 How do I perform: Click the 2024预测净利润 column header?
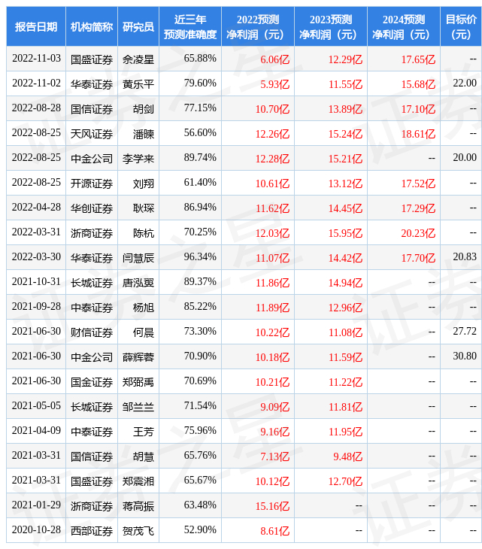click(404, 27)
